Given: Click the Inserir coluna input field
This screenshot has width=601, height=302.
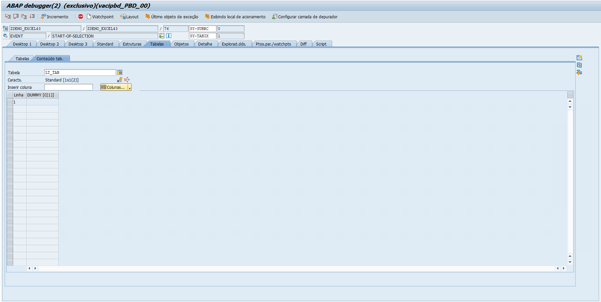Looking at the screenshot, I should (x=68, y=87).
